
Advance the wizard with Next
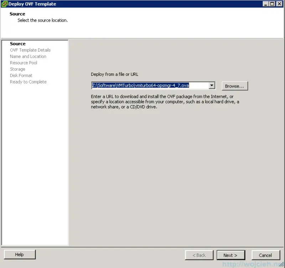[230, 255]
